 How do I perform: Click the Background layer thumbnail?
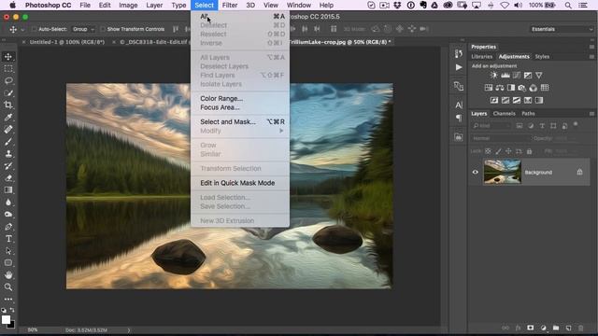(503, 172)
